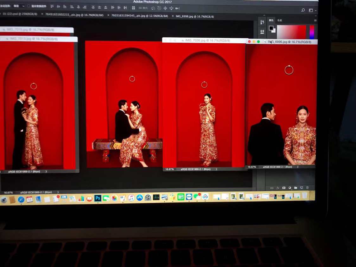This screenshot has height=267, width=356.
Task: Click the 3D roll mode icon
Action: 159,8
